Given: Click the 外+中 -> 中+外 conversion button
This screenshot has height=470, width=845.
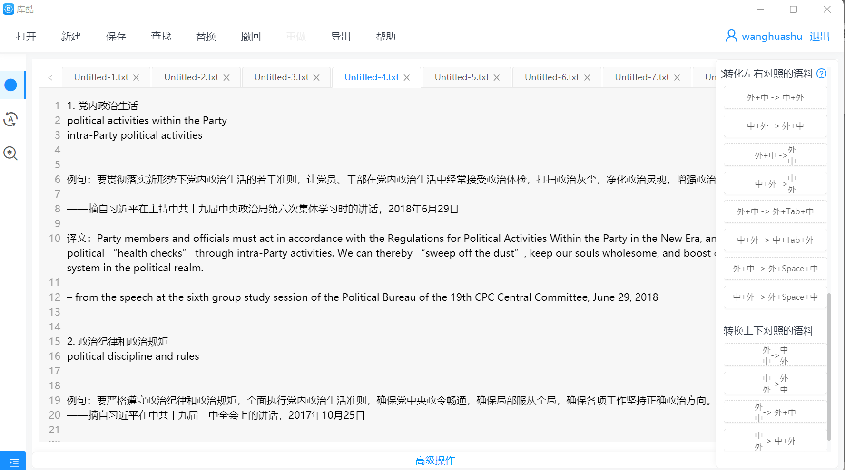Looking at the screenshot, I should point(775,97).
